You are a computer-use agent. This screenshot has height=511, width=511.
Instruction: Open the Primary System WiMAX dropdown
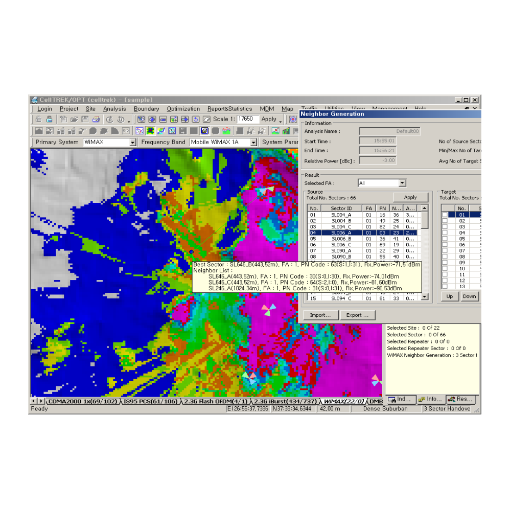(x=133, y=143)
